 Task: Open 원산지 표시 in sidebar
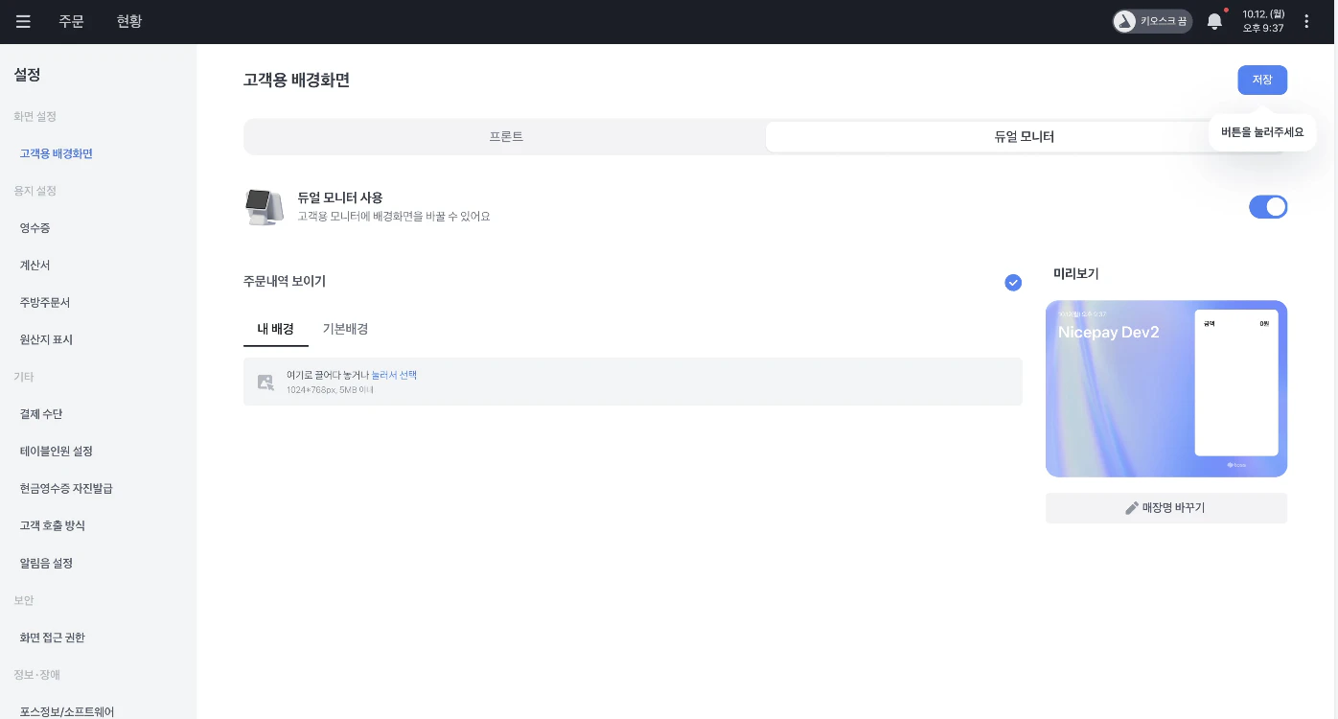pos(46,339)
